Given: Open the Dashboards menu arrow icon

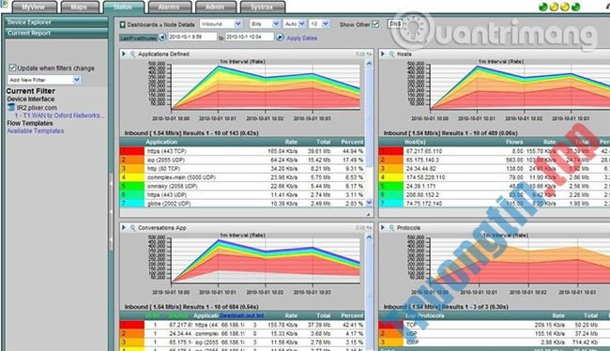Looking at the screenshot, I should click(x=123, y=24).
